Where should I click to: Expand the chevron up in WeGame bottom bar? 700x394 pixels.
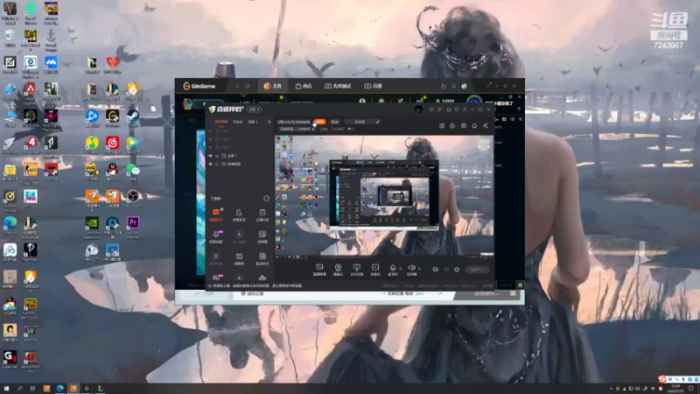(x=441, y=293)
